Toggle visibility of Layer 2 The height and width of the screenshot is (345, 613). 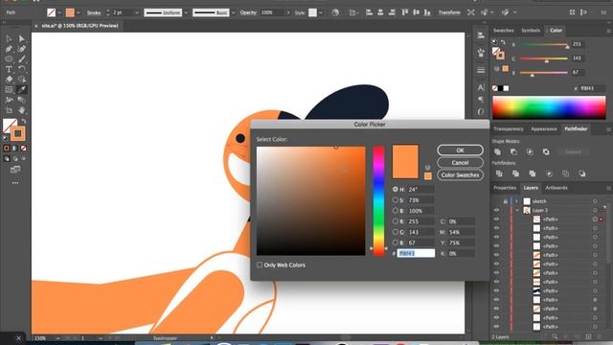tap(496, 210)
